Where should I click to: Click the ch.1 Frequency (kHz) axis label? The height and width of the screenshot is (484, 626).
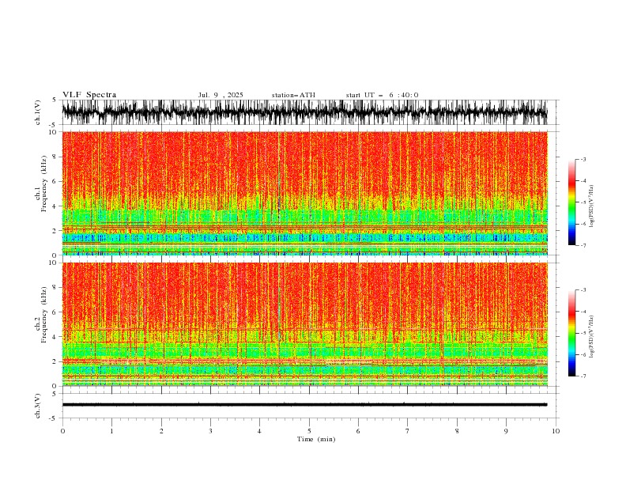click(x=41, y=183)
